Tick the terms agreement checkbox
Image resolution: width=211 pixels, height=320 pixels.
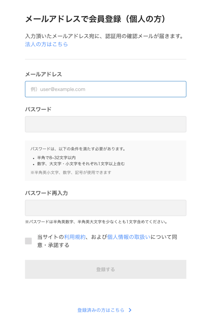[x=28, y=241]
